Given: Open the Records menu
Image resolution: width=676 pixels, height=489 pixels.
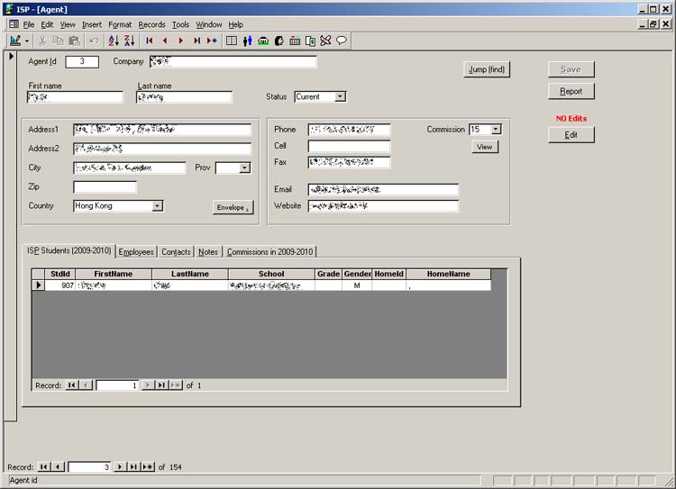Looking at the screenshot, I should (151, 24).
